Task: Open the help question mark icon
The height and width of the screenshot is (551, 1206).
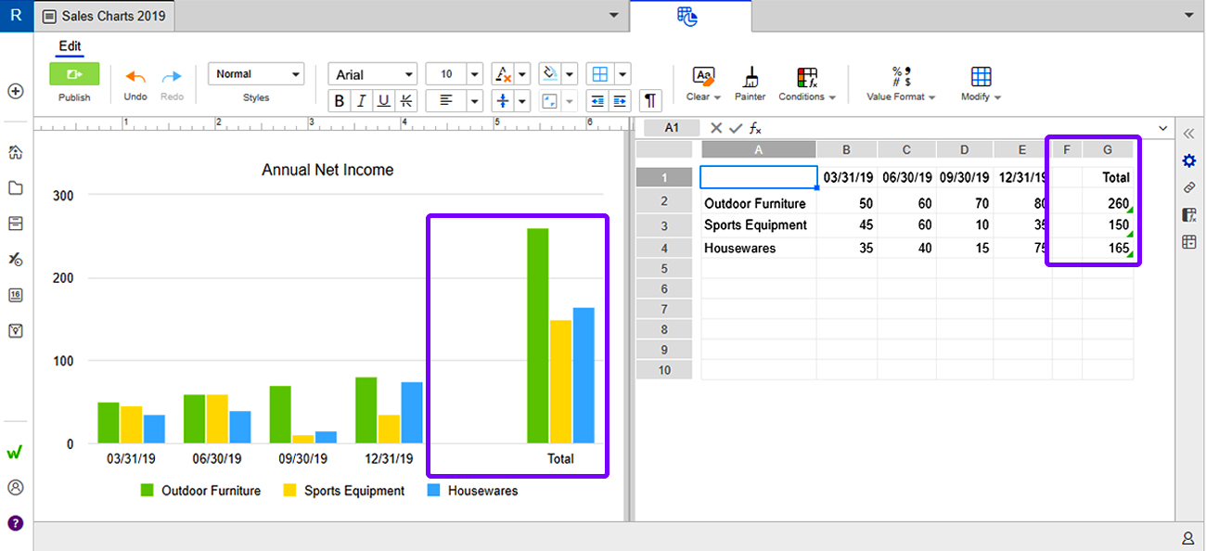Action: click(16, 523)
